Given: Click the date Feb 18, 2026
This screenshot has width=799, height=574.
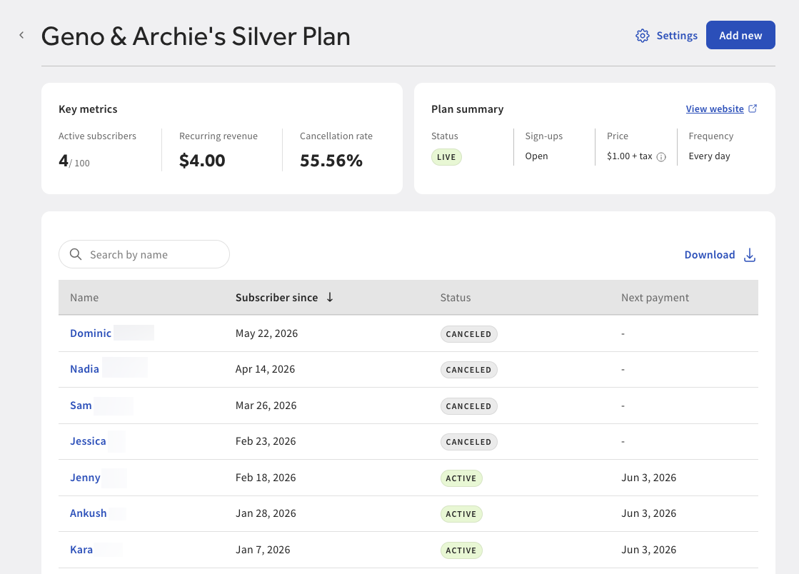Looking at the screenshot, I should 266,477.
